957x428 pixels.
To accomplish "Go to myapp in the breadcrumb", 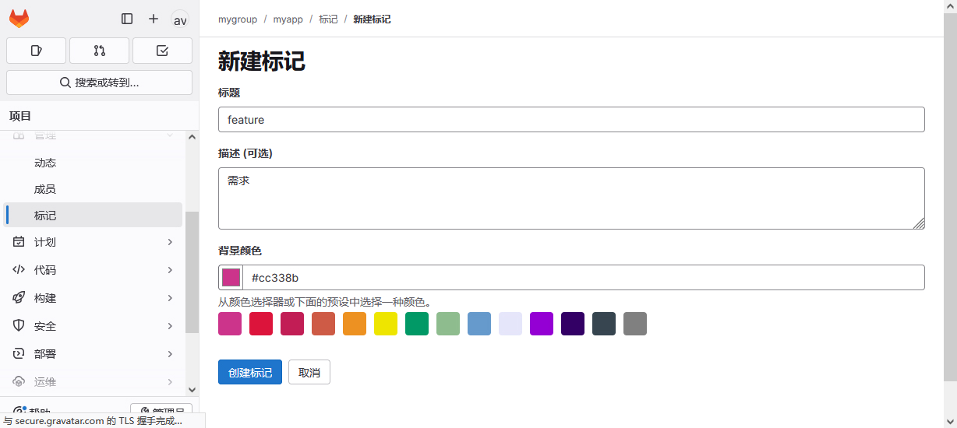I will click(x=288, y=19).
